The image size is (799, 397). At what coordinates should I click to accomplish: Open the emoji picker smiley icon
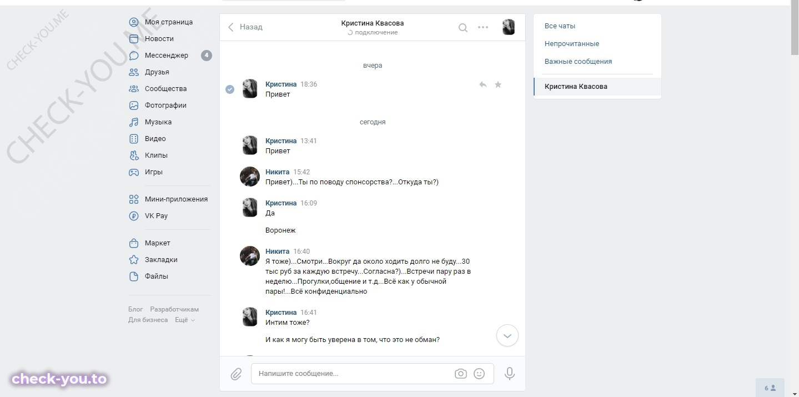[479, 374]
